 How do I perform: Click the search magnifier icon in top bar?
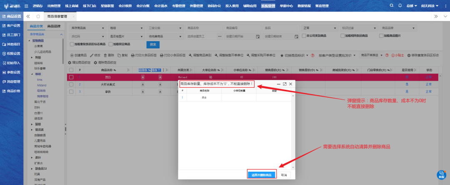click(391, 6)
